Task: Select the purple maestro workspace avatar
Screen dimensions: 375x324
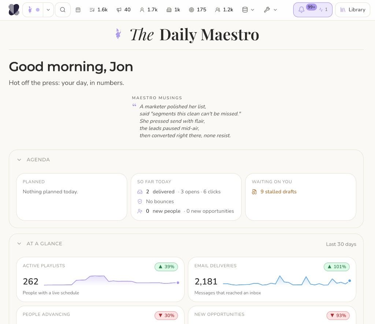Action: coord(30,10)
